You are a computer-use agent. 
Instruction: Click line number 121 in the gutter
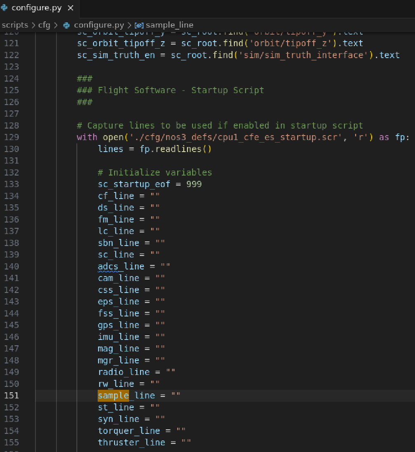tap(12, 43)
